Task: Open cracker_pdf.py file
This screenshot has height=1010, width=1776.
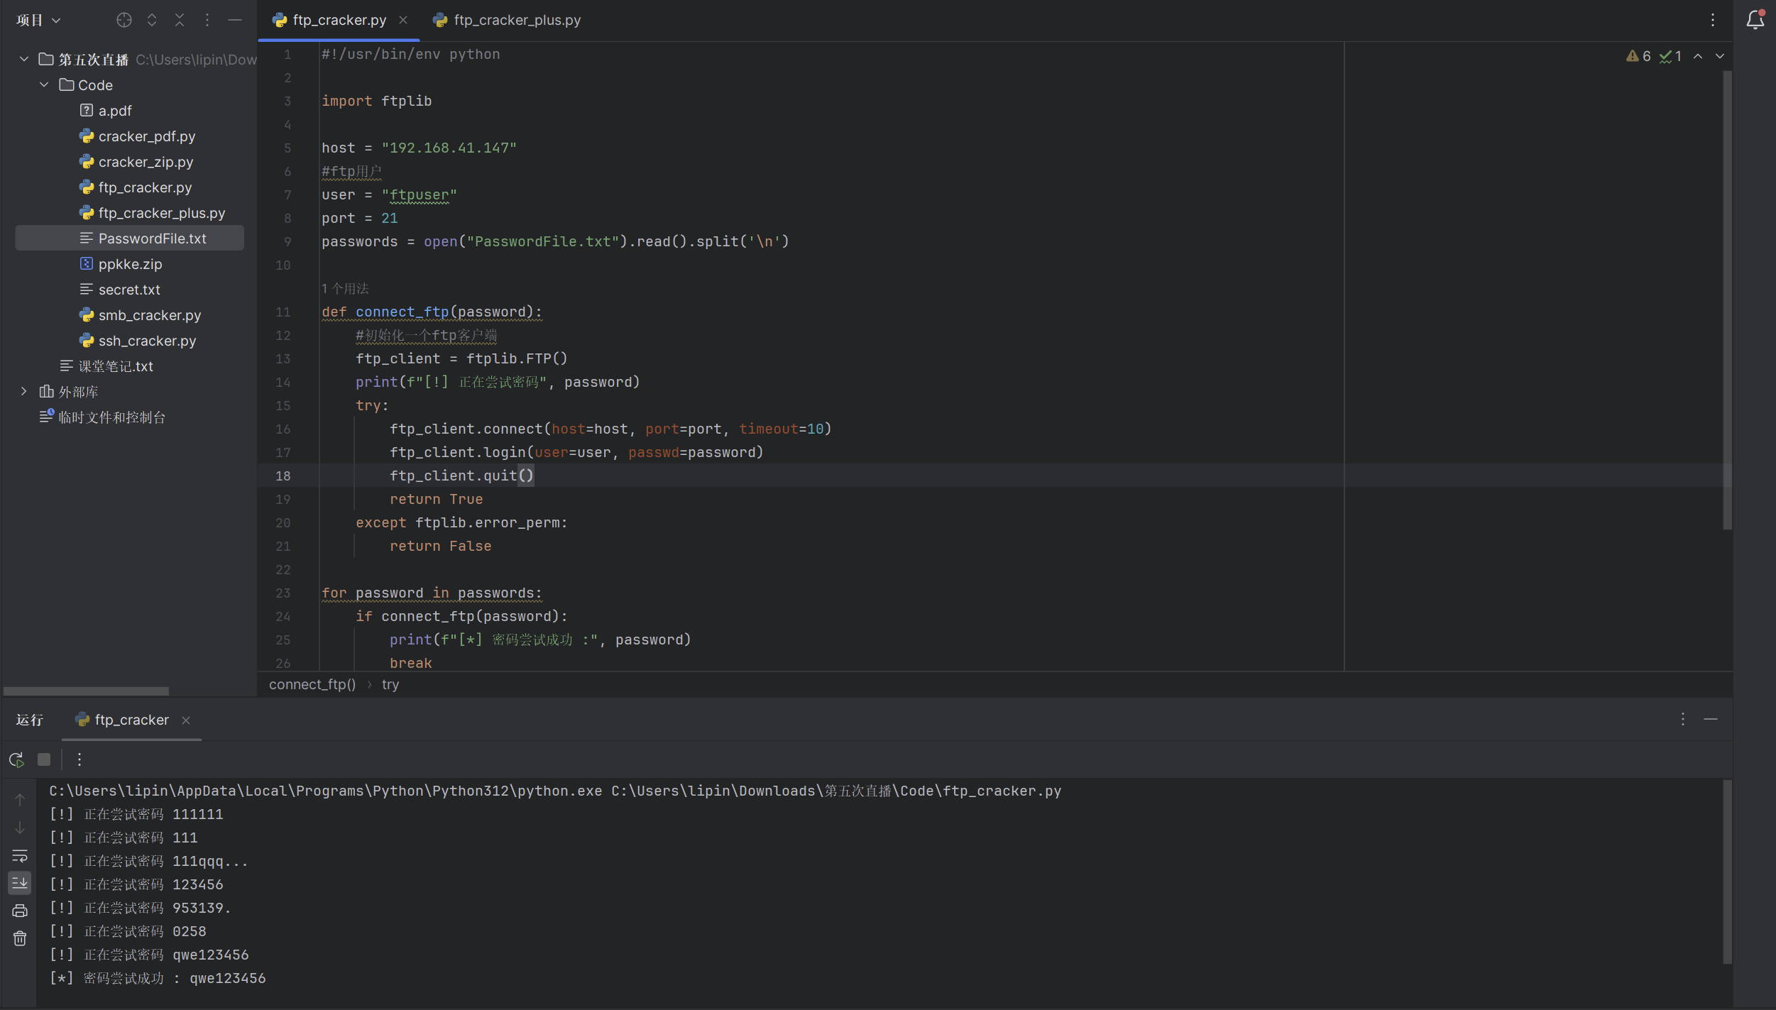Action: [x=146, y=136]
